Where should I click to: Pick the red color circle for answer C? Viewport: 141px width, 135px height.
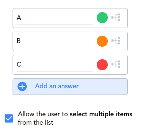tap(102, 65)
